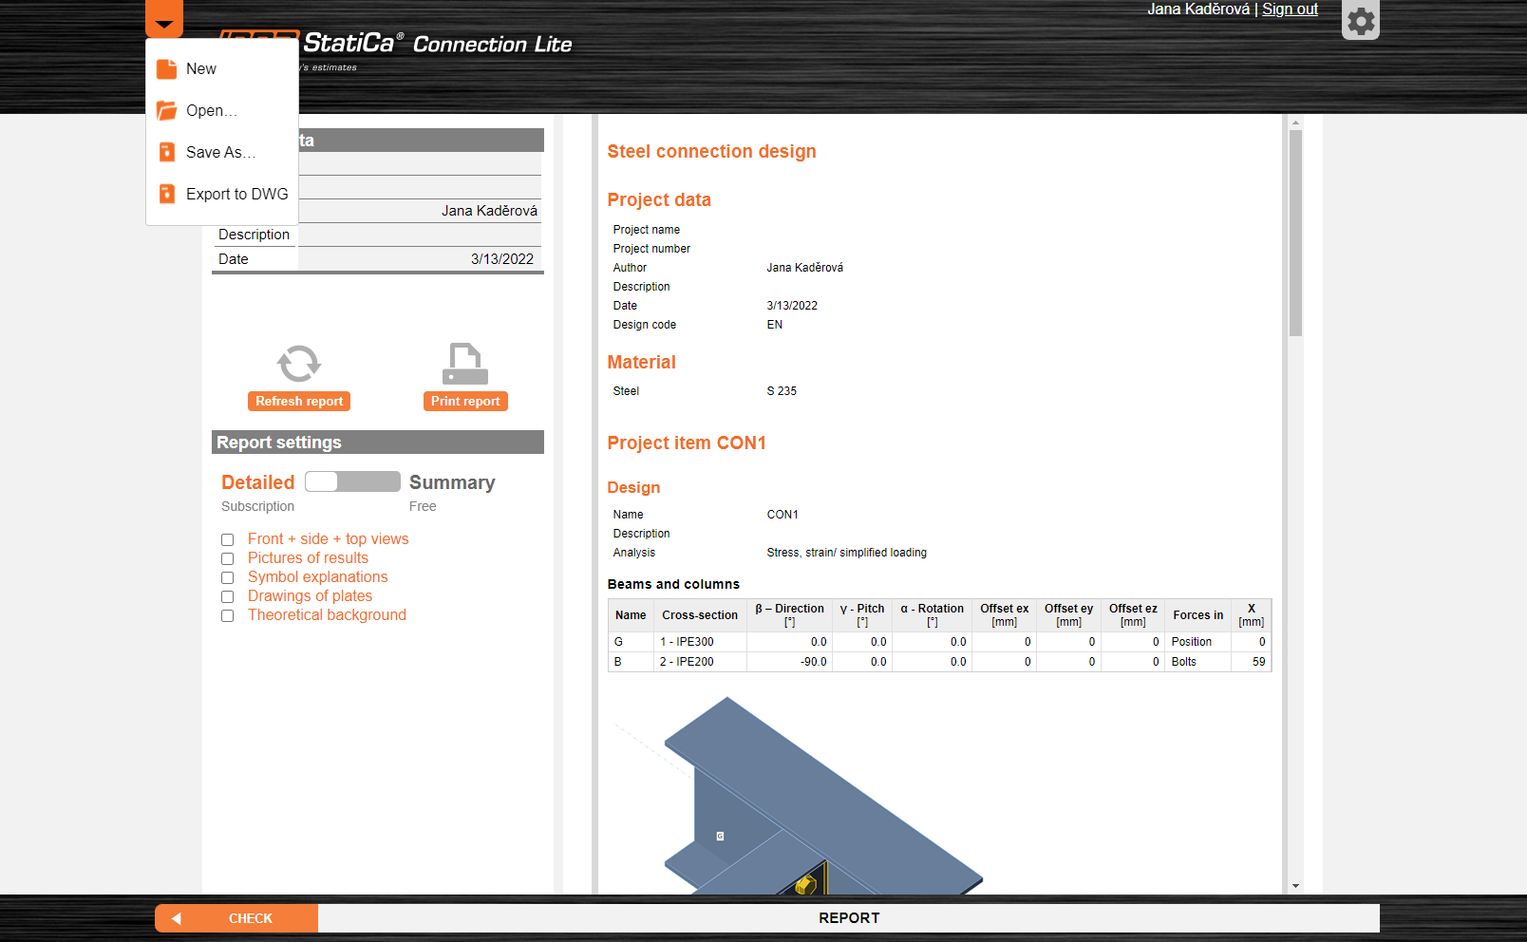1527x942 pixels.
Task: Click the 'Project item CON1' heading
Action: point(687,443)
